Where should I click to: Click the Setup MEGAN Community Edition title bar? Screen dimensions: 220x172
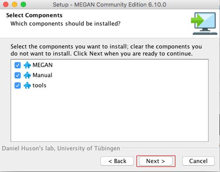coord(109,5)
